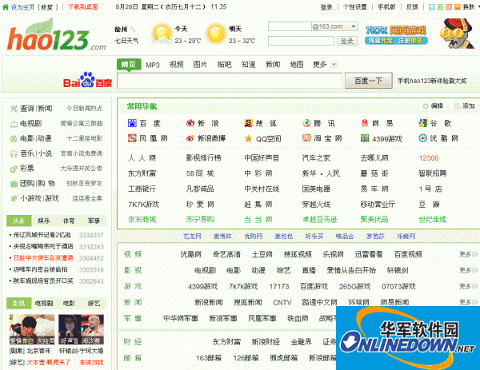This screenshot has height=370, width=480.
Task: Switch to the 电视剧 tab in 影视 panel
Action: point(44,303)
